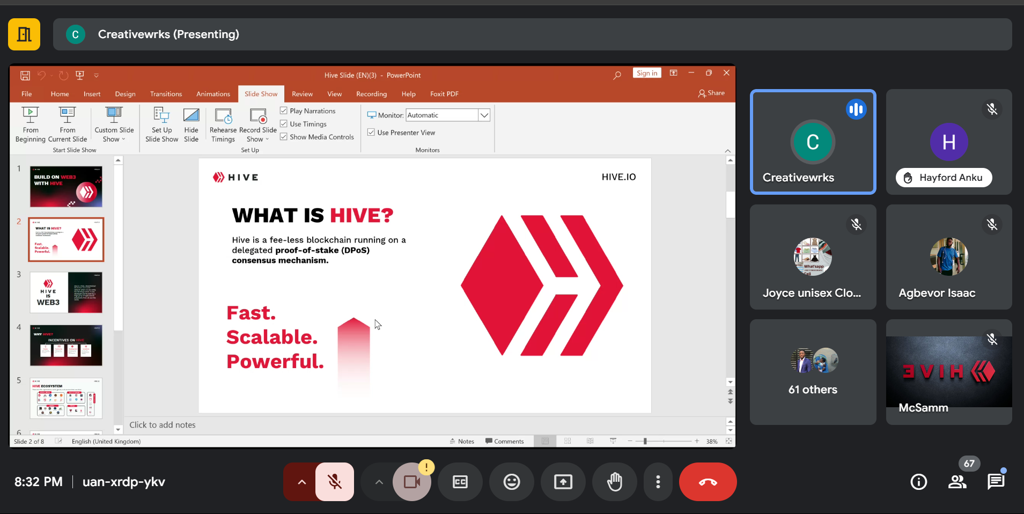Click the Redo icon in quick access toolbar
Viewport: 1024px width, 514px height.
pyautogui.click(x=63, y=76)
